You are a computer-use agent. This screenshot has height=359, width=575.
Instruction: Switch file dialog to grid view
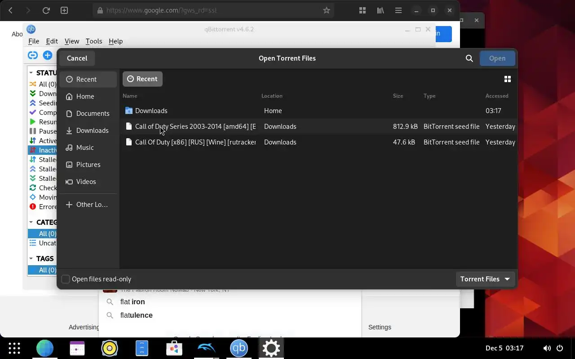[508, 79]
